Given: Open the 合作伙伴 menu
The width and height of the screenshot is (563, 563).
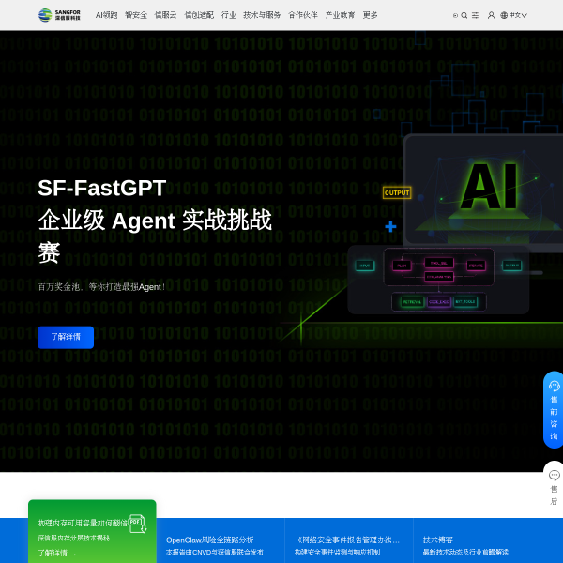Looking at the screenshot, I should (x=303, y=15).
